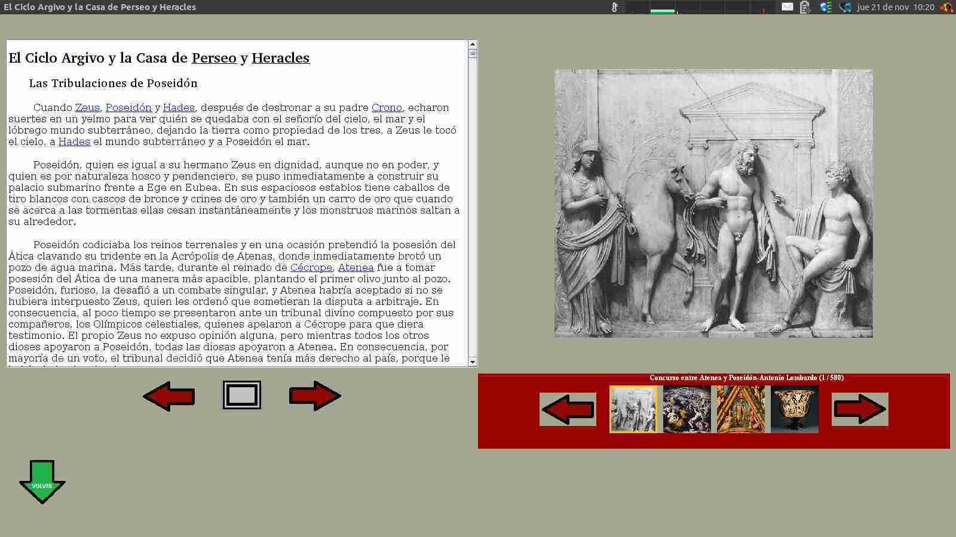Follow the Crono link
Image resolution: width=956 pixels, height=537 pixels.
coord(387,107)
